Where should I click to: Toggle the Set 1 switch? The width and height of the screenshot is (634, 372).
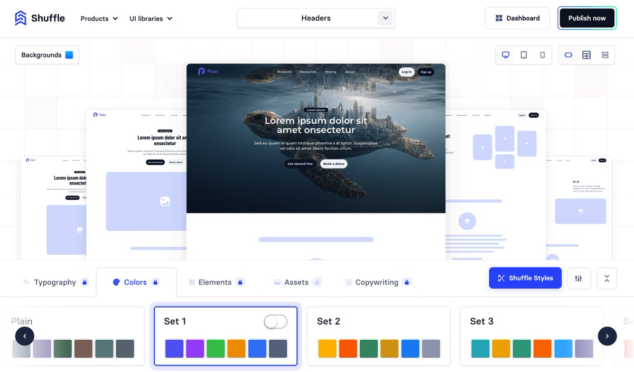276,321
